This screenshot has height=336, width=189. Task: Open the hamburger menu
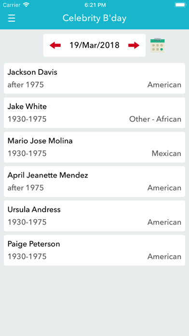tap(12, 18)
